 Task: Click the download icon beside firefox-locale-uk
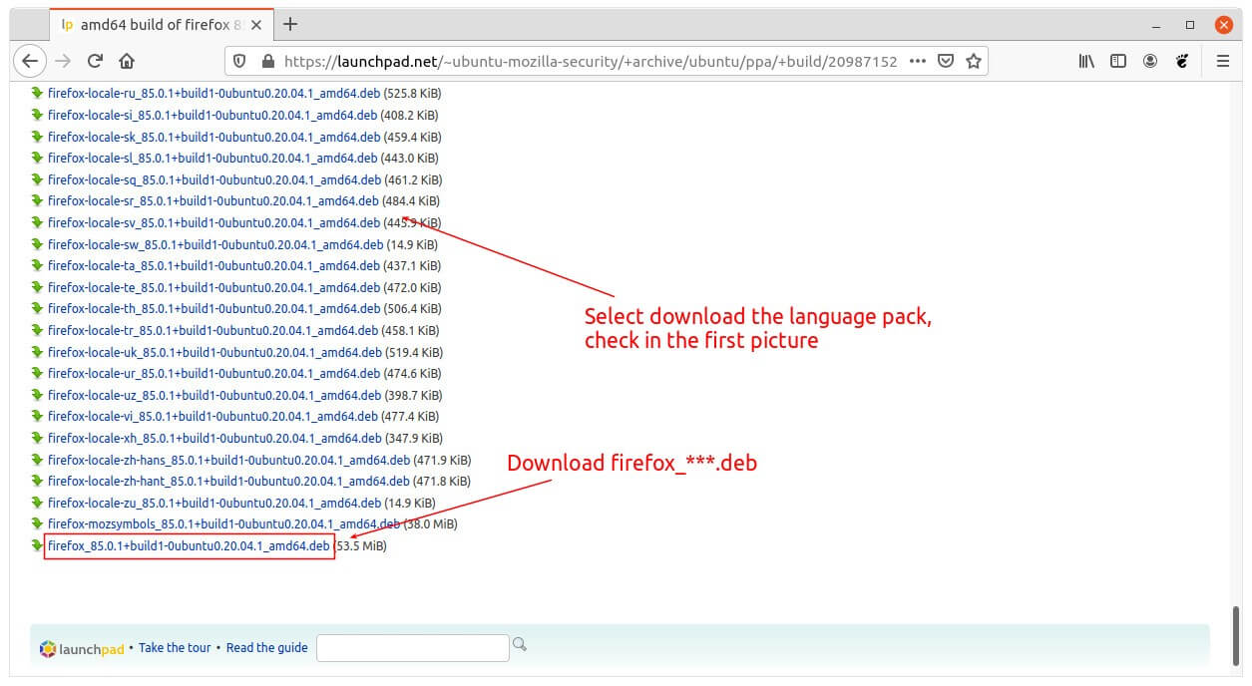(37, 352)
